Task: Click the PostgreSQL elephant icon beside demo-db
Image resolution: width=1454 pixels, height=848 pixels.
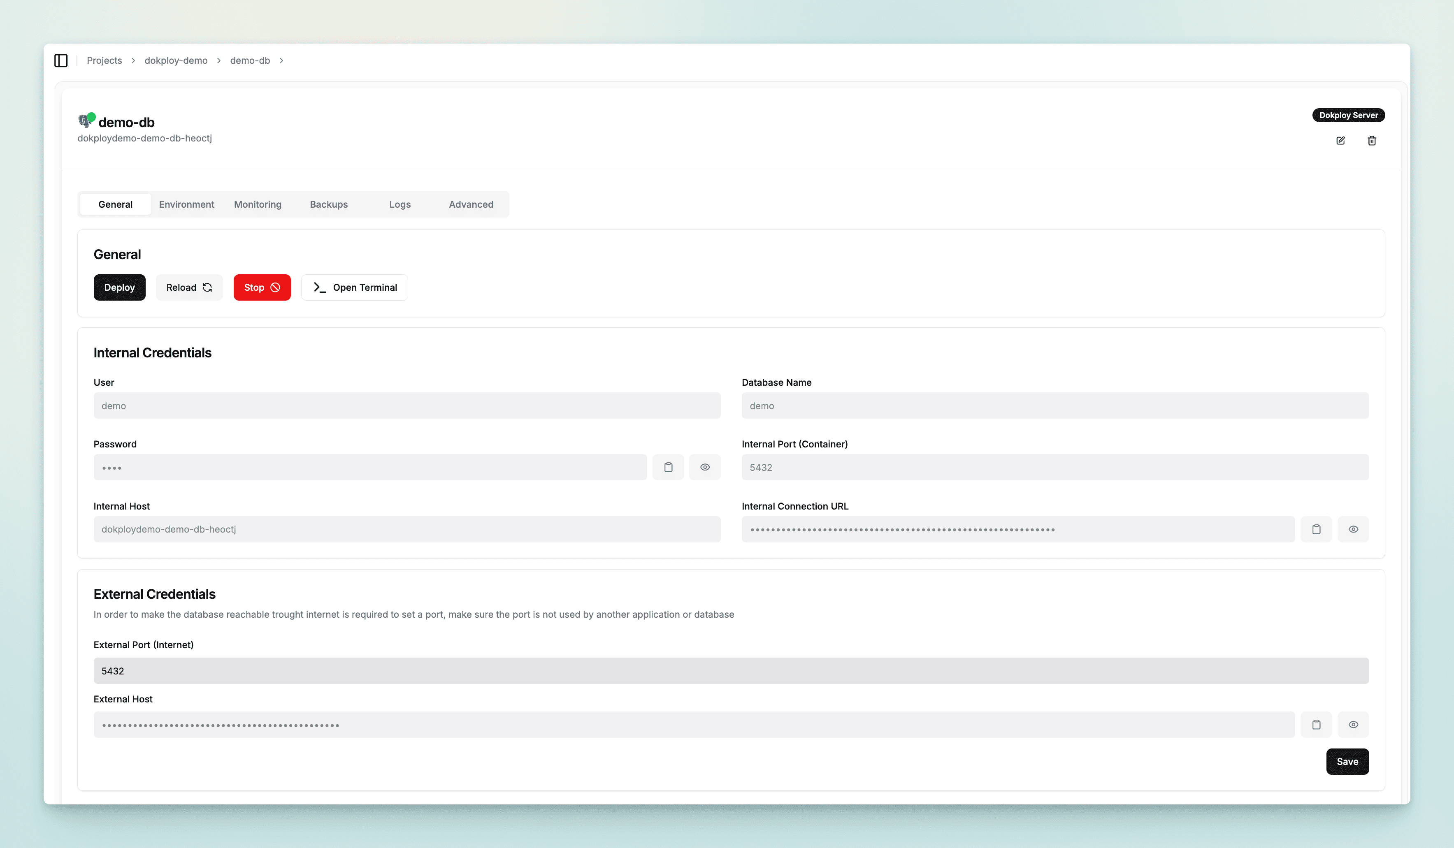Action: pyautogui.click(x=85, y=120)
